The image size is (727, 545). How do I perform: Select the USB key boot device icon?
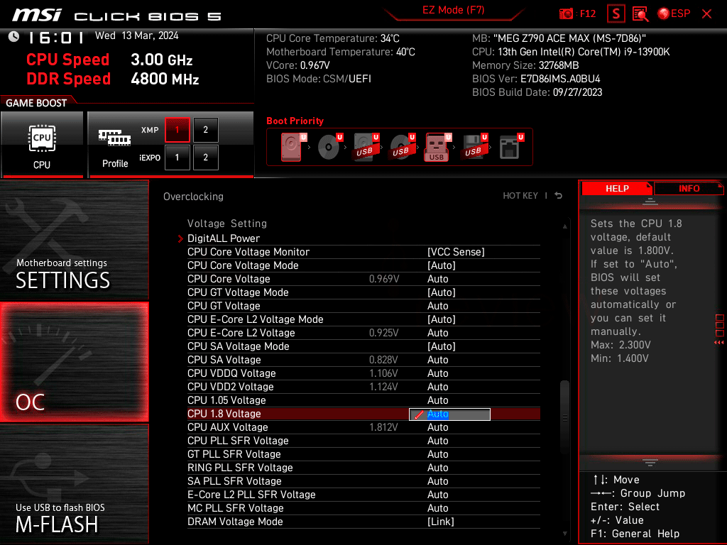click(x=437, y=147)
